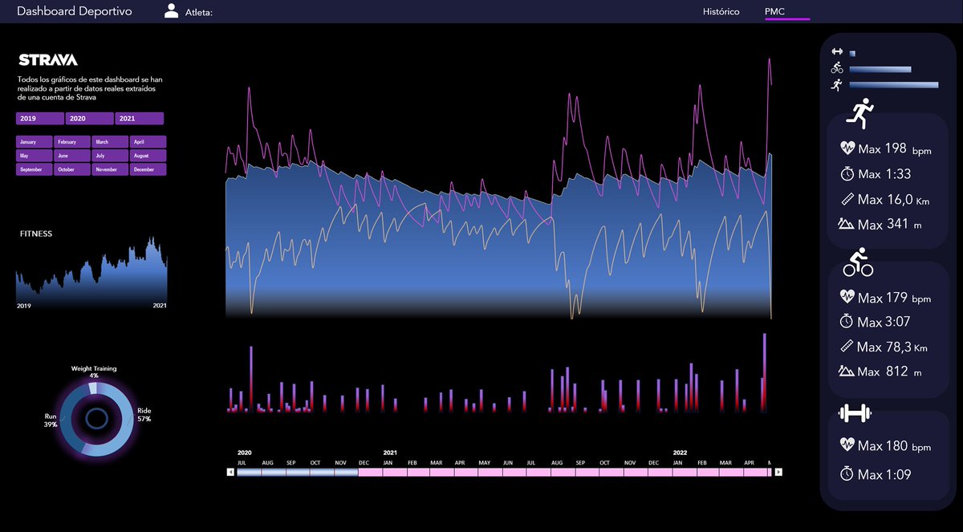The height and width of the screenshot is (532, 963).
Task: Click heart rate icon next to Max 179 bpm
Action: [x=847, y=296]
